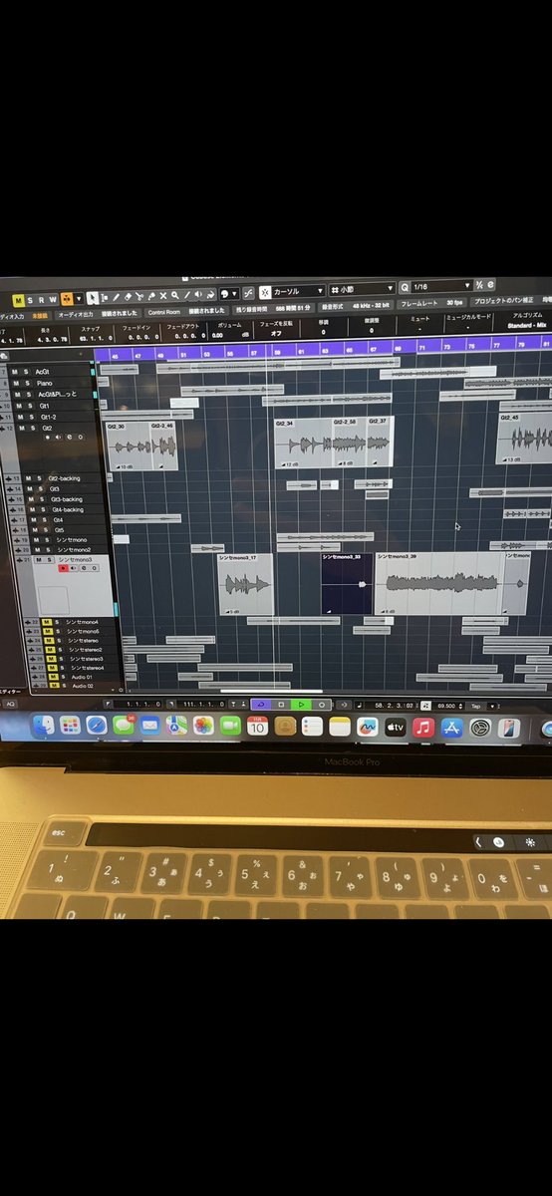Image resolution: width=552 pixels, height=1196 pixels.
Task: Open the Music app from the Dock
Action: click(423, 728)
